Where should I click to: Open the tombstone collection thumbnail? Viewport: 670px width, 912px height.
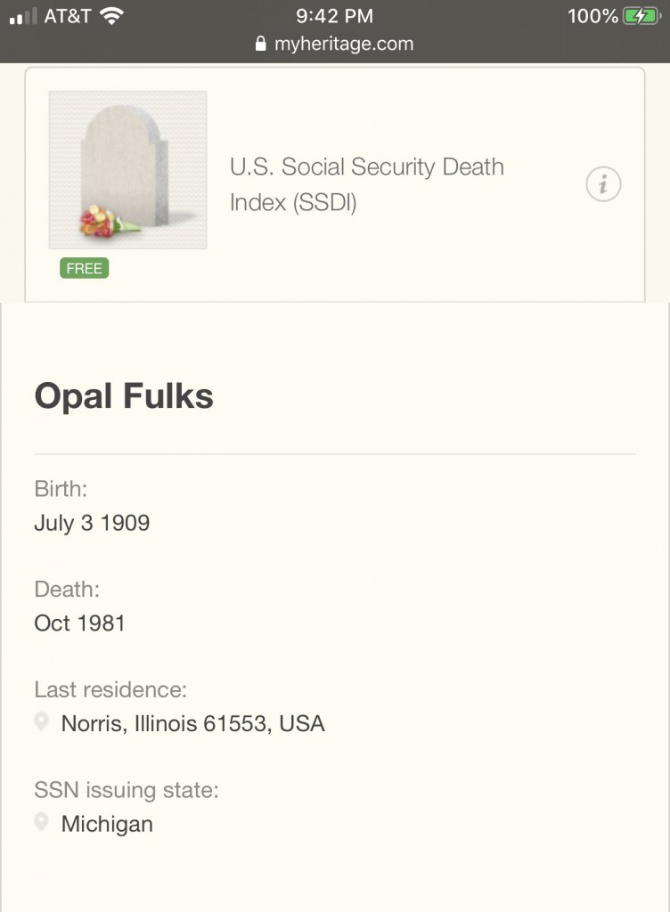click(128, 169)
